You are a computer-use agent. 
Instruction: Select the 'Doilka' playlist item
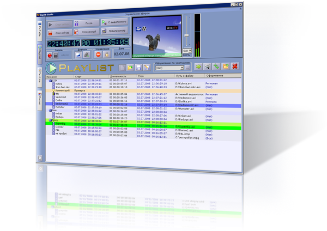[x=59, y=100]
